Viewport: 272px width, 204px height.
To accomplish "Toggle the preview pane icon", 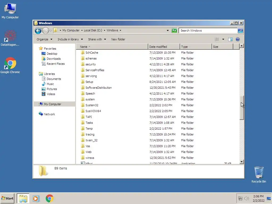I will 230,39.
